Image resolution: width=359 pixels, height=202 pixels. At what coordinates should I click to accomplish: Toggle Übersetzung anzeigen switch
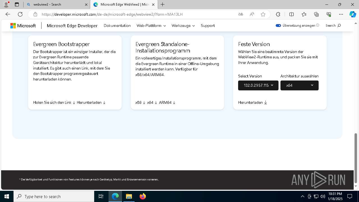point(278,26)
